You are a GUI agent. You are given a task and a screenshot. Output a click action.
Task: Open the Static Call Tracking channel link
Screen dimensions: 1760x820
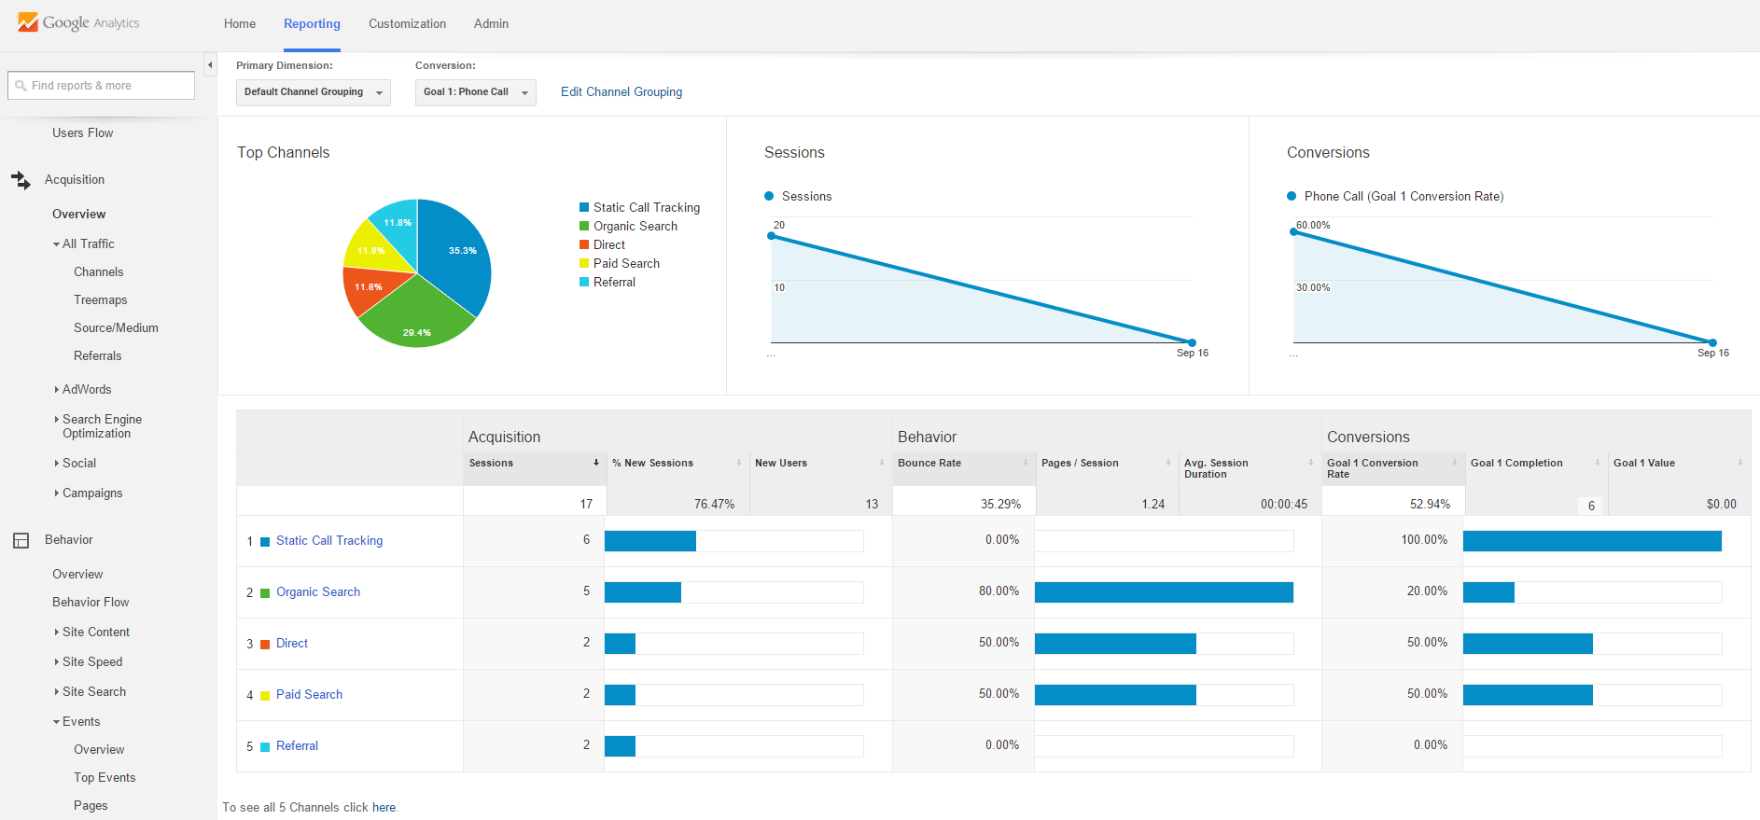[x=328, y=541]
